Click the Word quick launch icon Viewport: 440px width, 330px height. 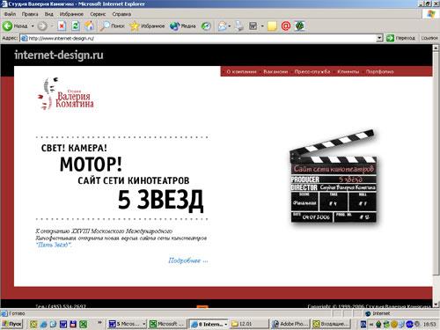[63, 324]
